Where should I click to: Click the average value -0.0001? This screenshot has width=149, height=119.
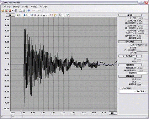141,31
